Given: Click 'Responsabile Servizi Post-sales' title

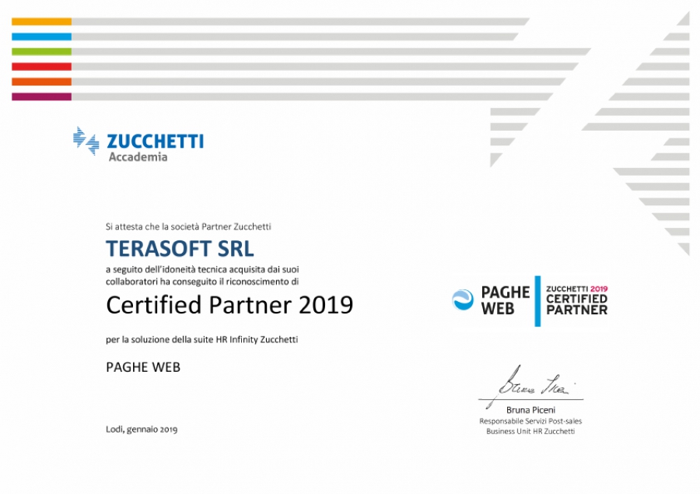Looking at the screenshot, I should coord(530,421).
